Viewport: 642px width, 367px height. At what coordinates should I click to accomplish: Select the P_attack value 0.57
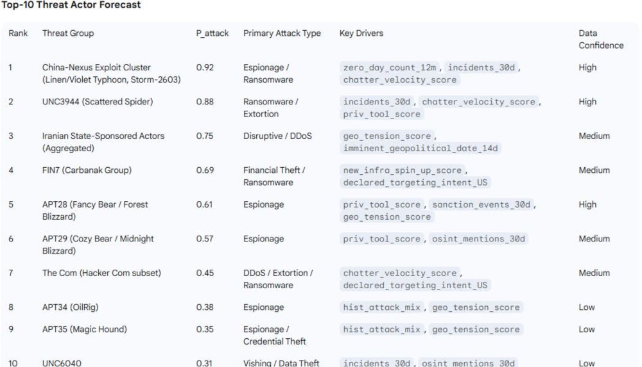coord(205,239)
